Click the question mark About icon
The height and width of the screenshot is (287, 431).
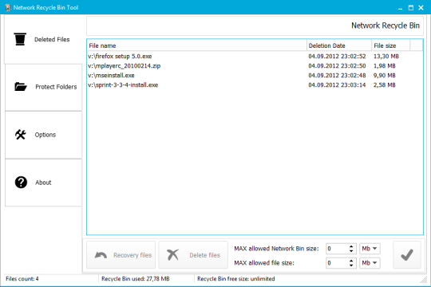click(x=21, y=183)
